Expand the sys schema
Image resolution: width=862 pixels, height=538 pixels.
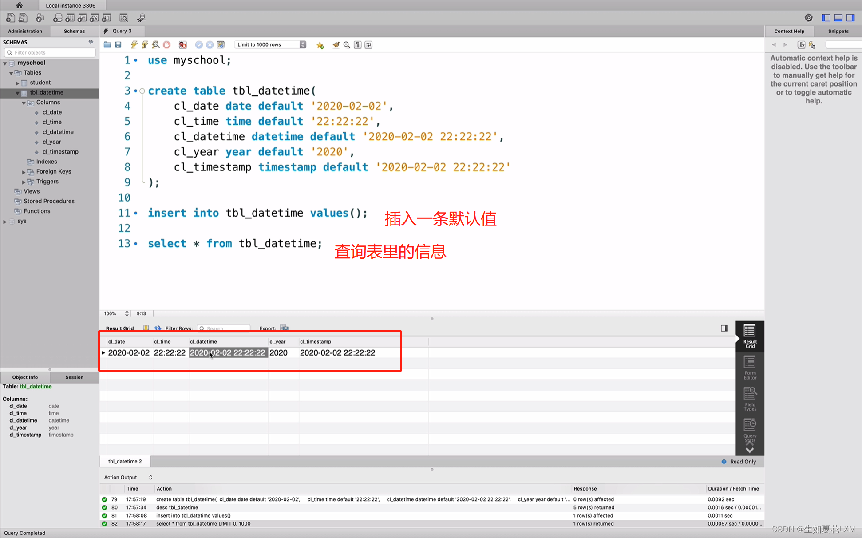click(x=5, y=222)
